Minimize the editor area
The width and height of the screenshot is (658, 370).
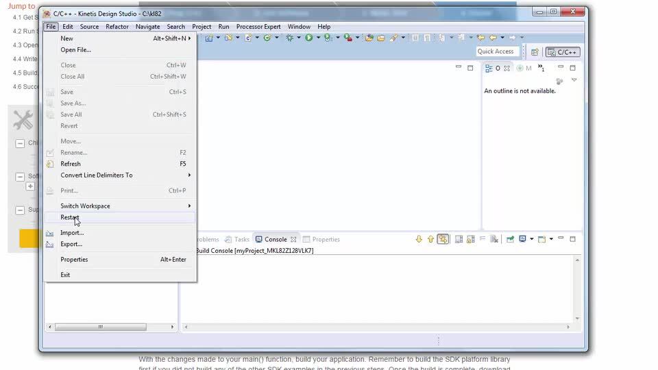point(459,66)
